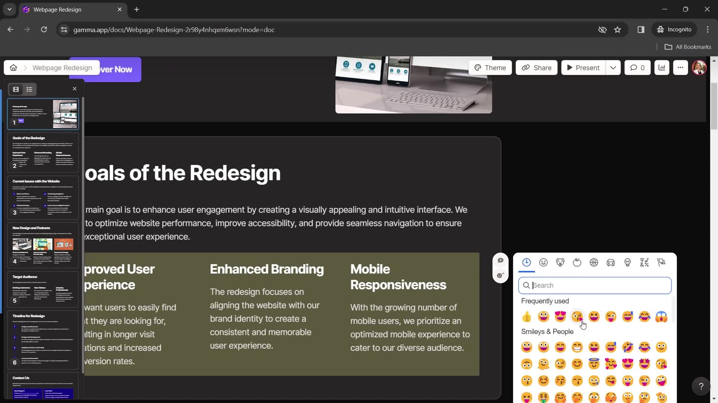The height and width of the screenshot is (403, 718).
Task: Click the recently used emoji clock icon
Action: pyautogui.click(x=527, y=262)
